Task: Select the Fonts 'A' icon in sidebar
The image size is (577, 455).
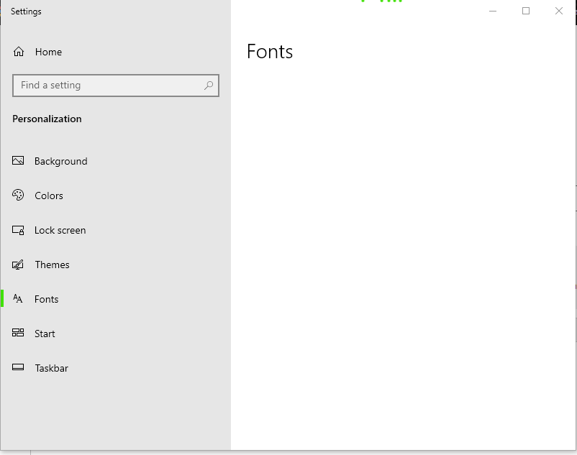Action: tap(17, 299)
